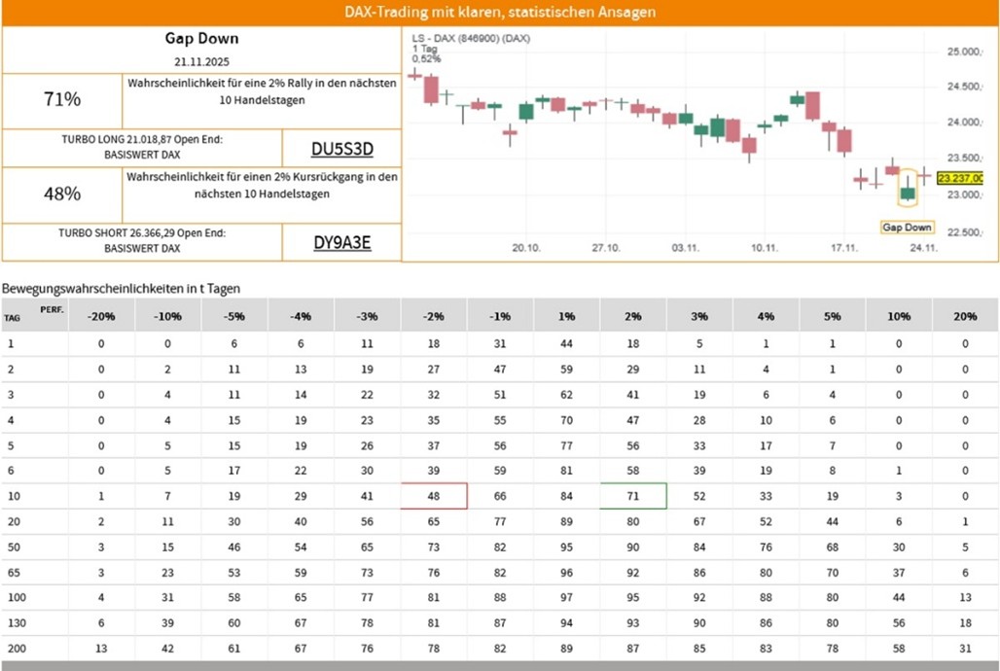Click the LS - DAX chart title
Screen dimensions: 1000x671
pyautogui.click(x=471, y=38)
